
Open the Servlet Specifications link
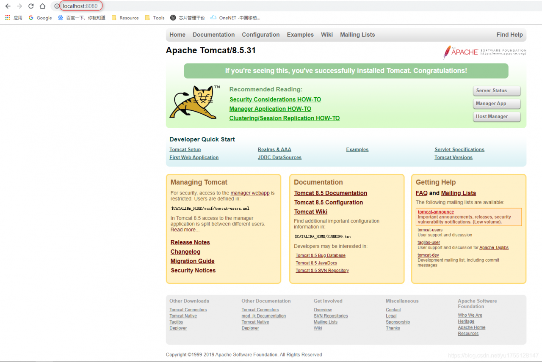(459, 149)
